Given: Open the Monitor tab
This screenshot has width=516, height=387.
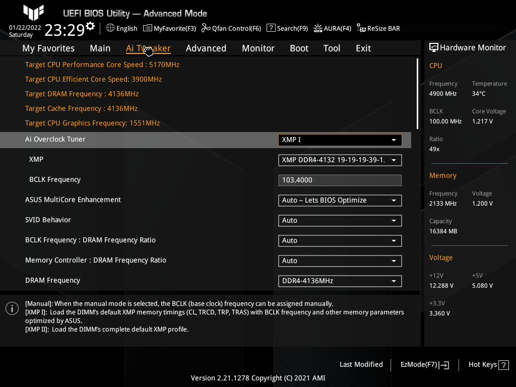Looking at the screenshot, I should (x=259, y=48).
